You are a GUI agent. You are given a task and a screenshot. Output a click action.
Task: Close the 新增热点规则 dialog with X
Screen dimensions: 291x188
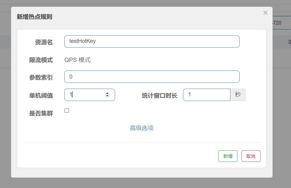tap(265, 13)
